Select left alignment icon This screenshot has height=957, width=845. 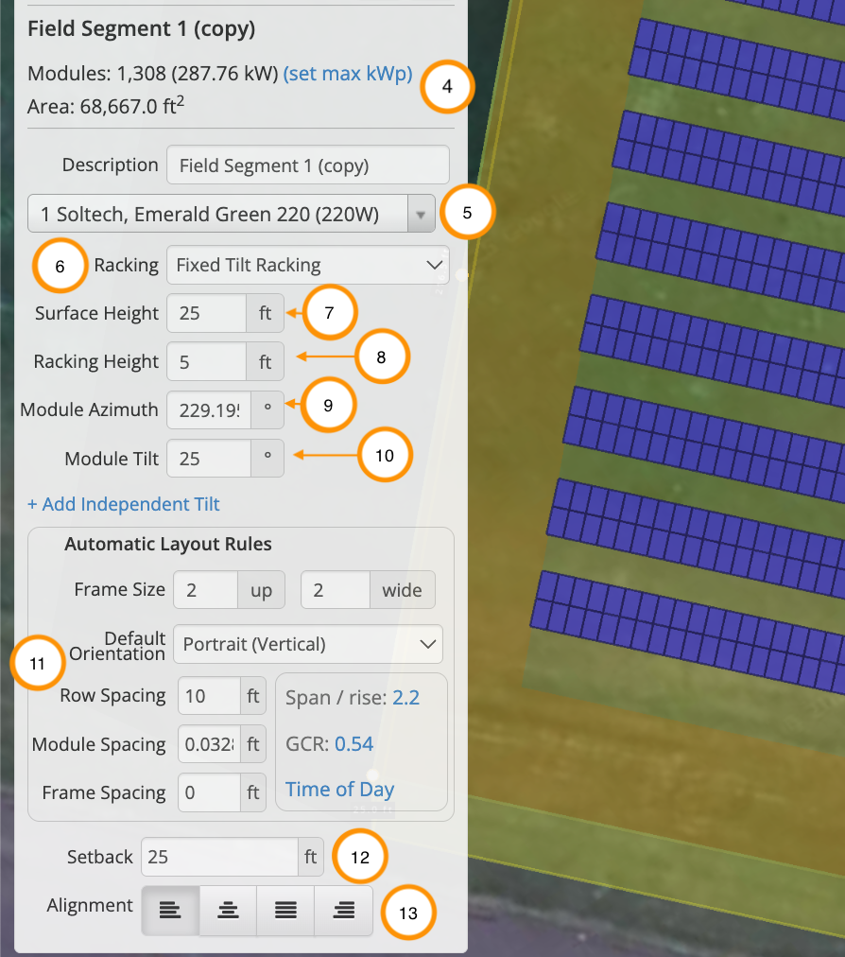pyautogui.click(x=170, y=910)
